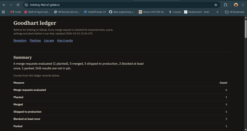Open site information icon in address bar
Image resolution: width=247 pixels, height=131 pixels.
click(26, 5)
